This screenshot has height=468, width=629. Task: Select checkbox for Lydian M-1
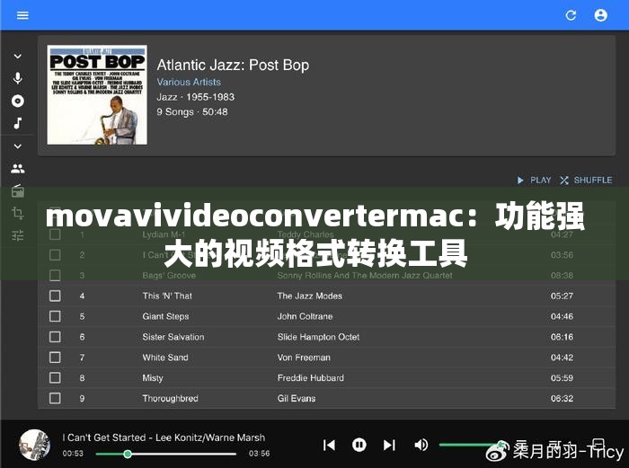point(55,234)
